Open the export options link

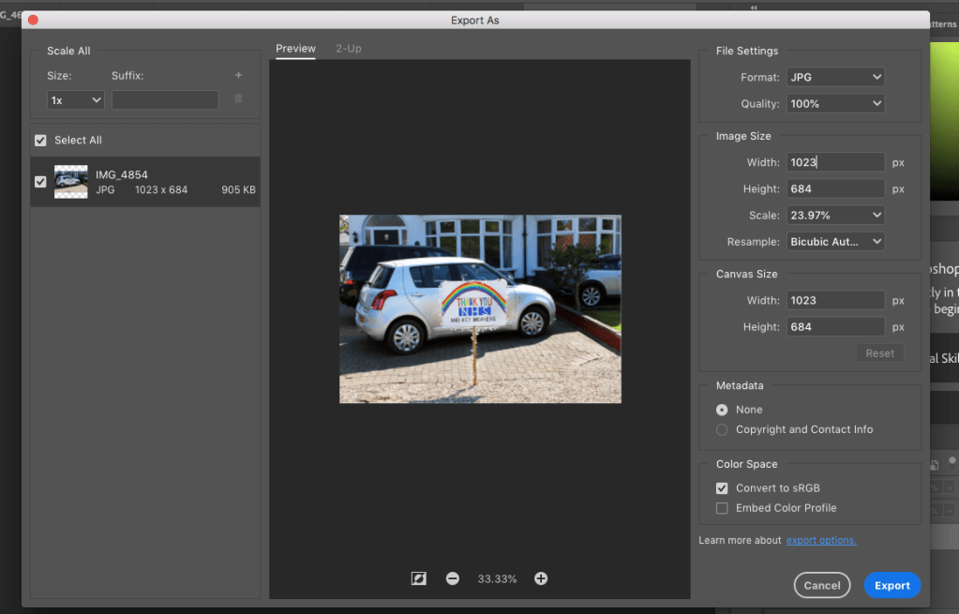tap(821, 540)
